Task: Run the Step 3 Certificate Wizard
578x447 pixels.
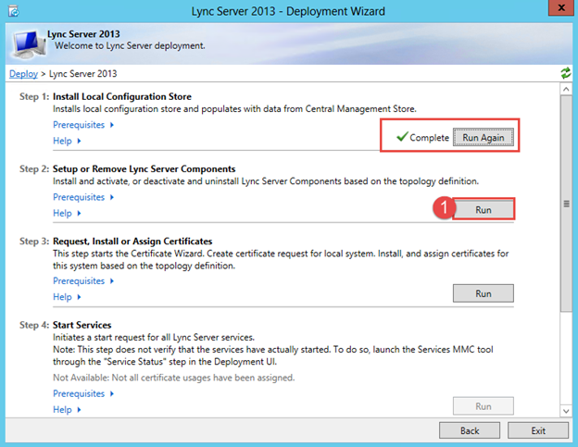Action: pyautogui.click(x=483, y=293)
